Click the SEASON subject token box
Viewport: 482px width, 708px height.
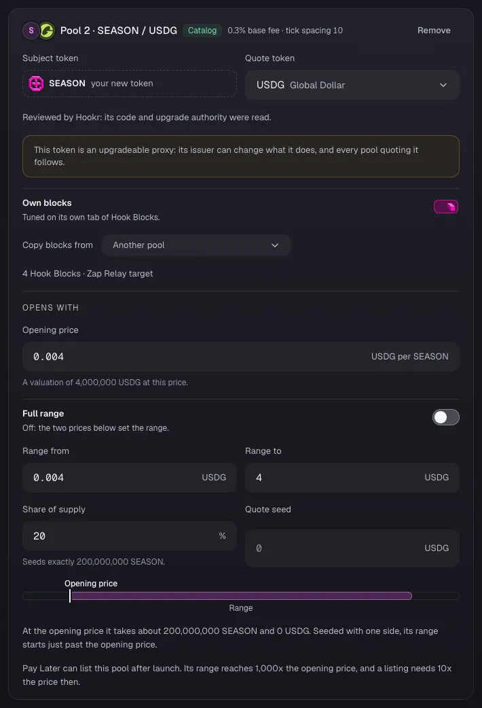tap(130, 84)
